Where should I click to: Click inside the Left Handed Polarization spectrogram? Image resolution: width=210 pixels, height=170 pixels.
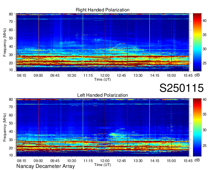pyautogui.click(x=103, y=127)
